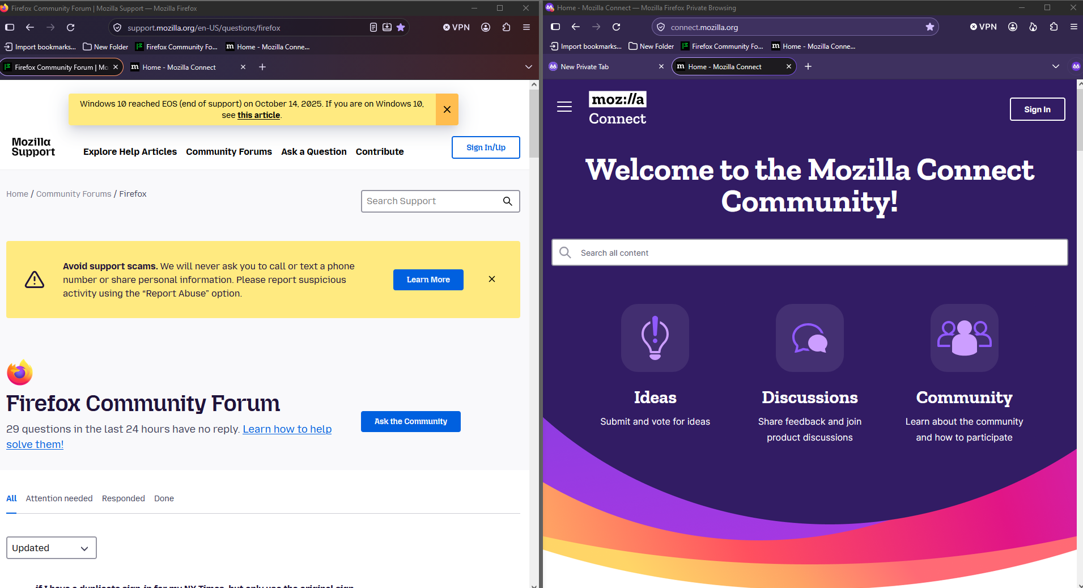
Task: Click bookmark star in left address bar
Action: click(x=401, y=27)
